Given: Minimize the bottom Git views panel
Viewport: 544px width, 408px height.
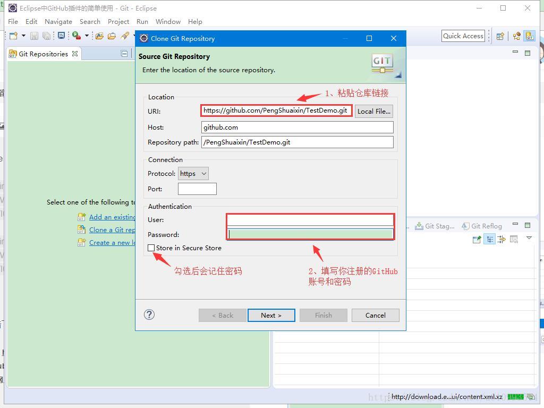Looking at the screenshot, I should coord(515,224).
